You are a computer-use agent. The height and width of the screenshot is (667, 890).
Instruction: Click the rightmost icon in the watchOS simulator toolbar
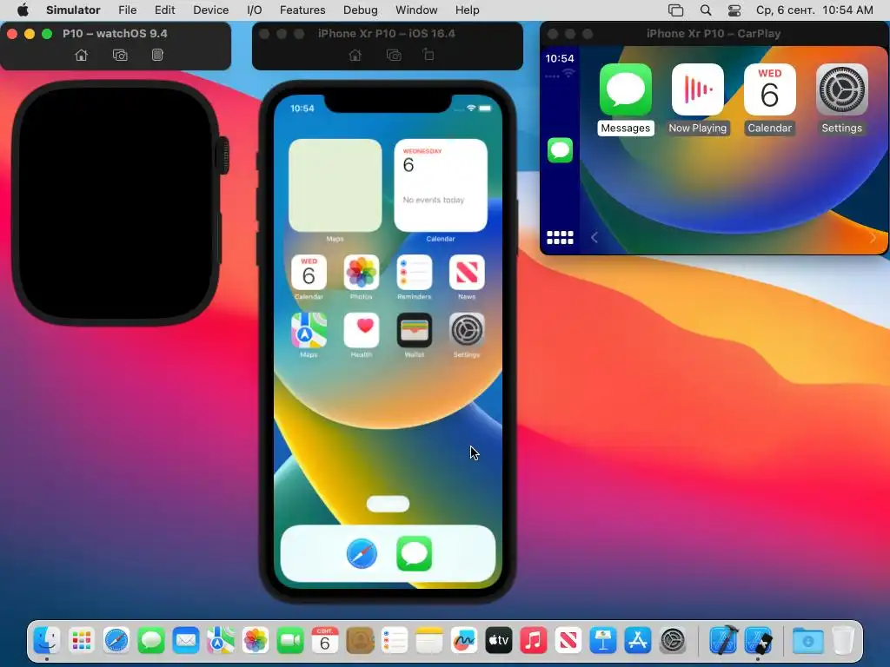coord(157,55)
